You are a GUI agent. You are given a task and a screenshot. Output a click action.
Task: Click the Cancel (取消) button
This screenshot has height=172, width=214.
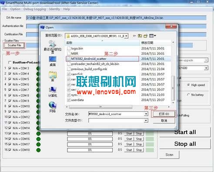164,121
